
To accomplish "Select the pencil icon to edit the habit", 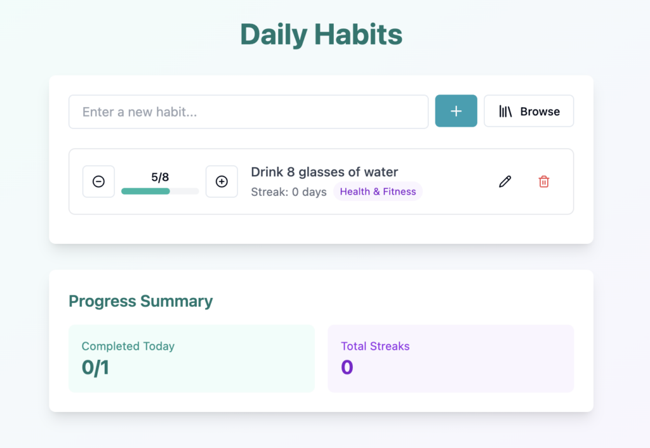I will click(x=505, y=182).
